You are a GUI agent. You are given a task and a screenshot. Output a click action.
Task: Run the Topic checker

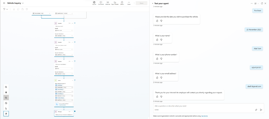(115, 3)
